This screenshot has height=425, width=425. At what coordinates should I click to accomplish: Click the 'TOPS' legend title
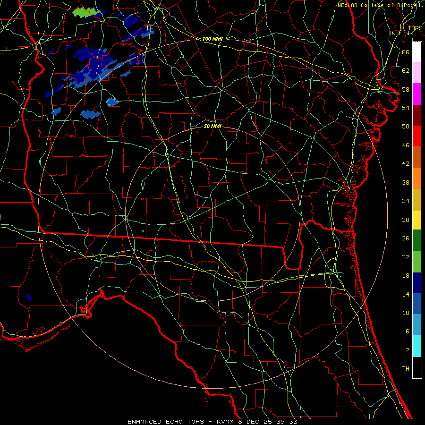415,28
